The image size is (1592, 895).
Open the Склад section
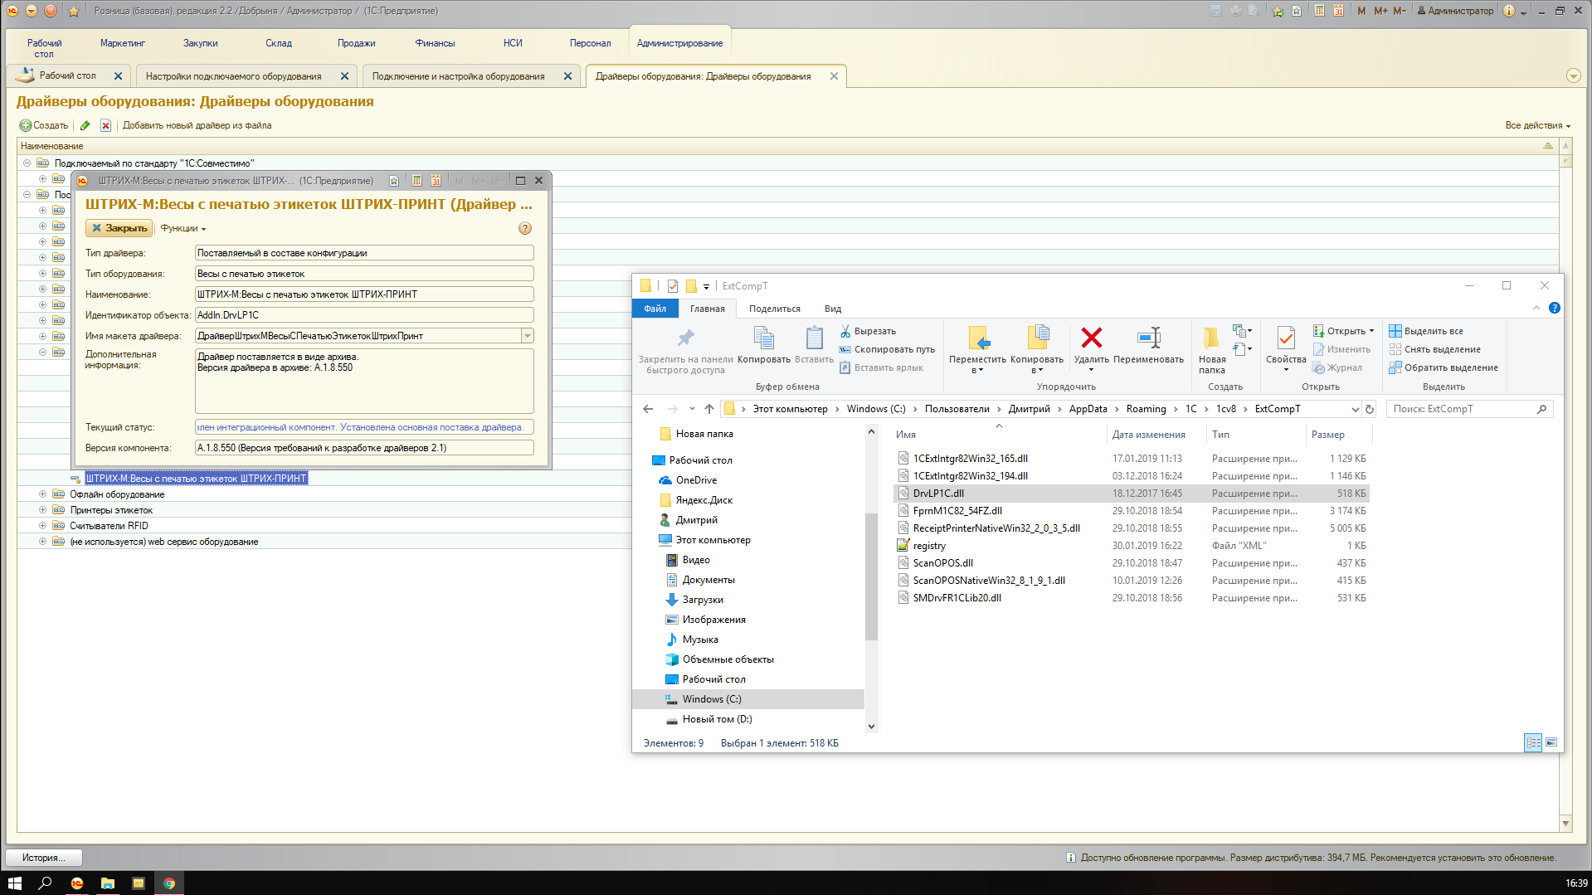click(279, 43)
